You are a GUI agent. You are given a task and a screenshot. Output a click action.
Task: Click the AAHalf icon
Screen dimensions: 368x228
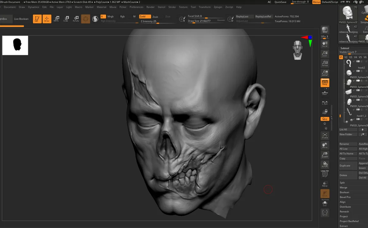tap(325, 73)
